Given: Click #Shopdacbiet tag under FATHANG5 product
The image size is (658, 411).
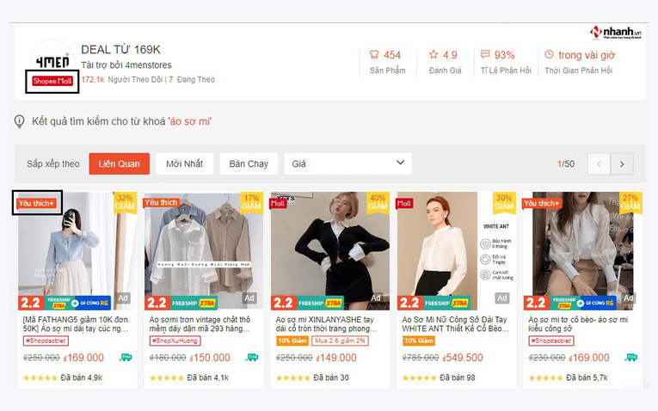Looking at the screenshot, I should pos(46,341).
